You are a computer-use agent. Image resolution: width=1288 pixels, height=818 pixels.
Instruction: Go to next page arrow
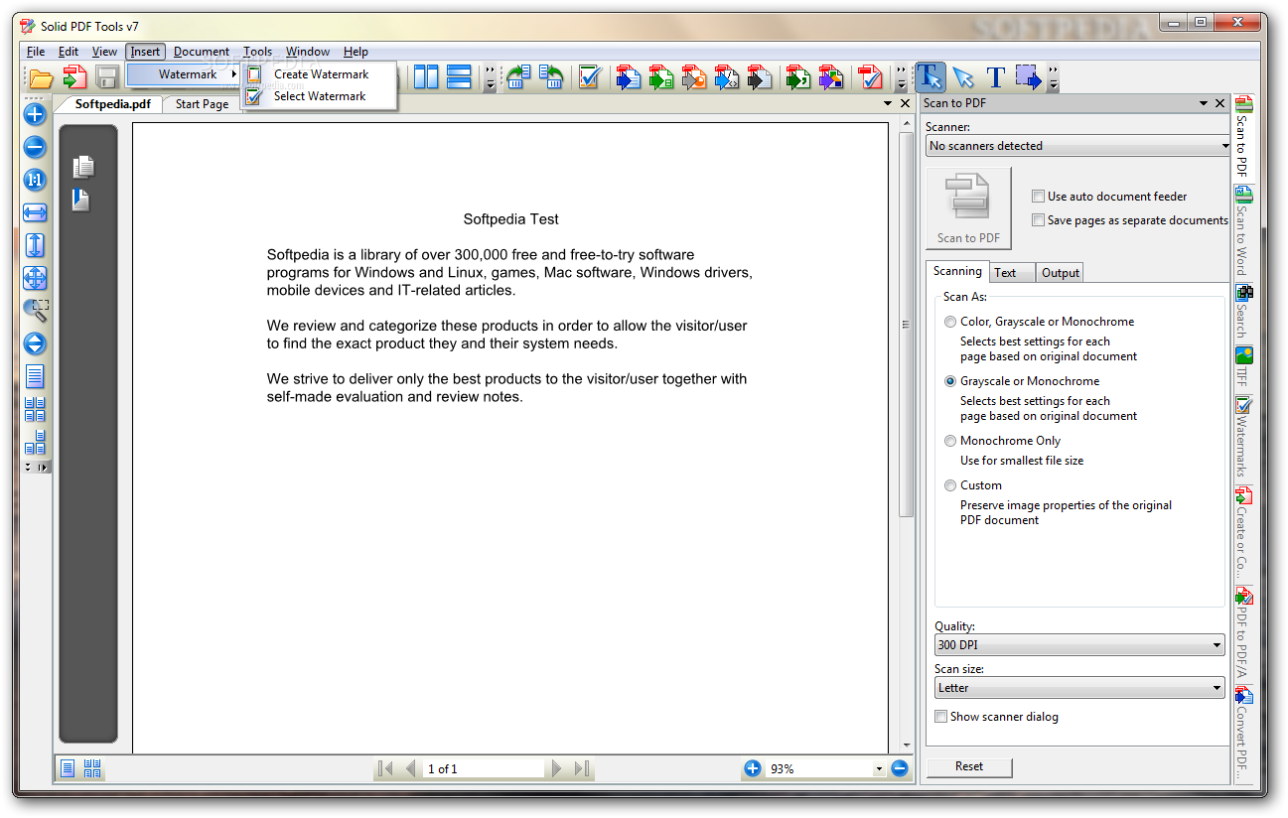(557, 768)
